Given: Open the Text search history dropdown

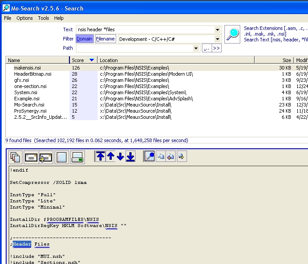Looking at the screenshot, I should (x=217, y=30).
